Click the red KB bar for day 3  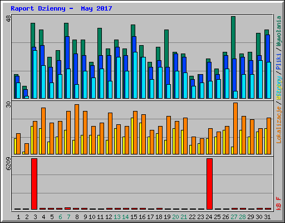[34, 184]
